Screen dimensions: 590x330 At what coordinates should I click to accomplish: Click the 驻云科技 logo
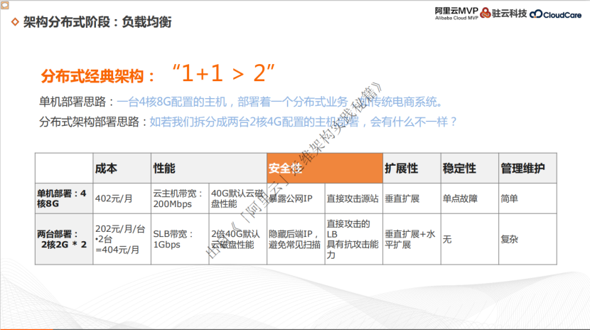(503, 14)
